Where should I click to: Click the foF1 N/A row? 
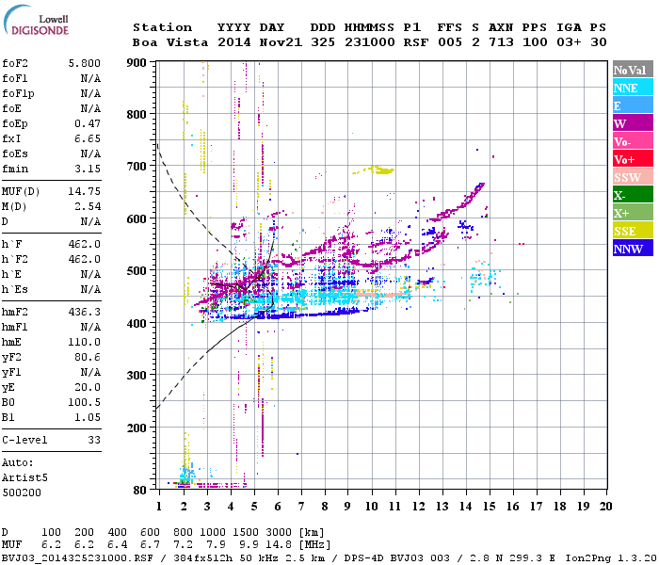coord(51,78)
